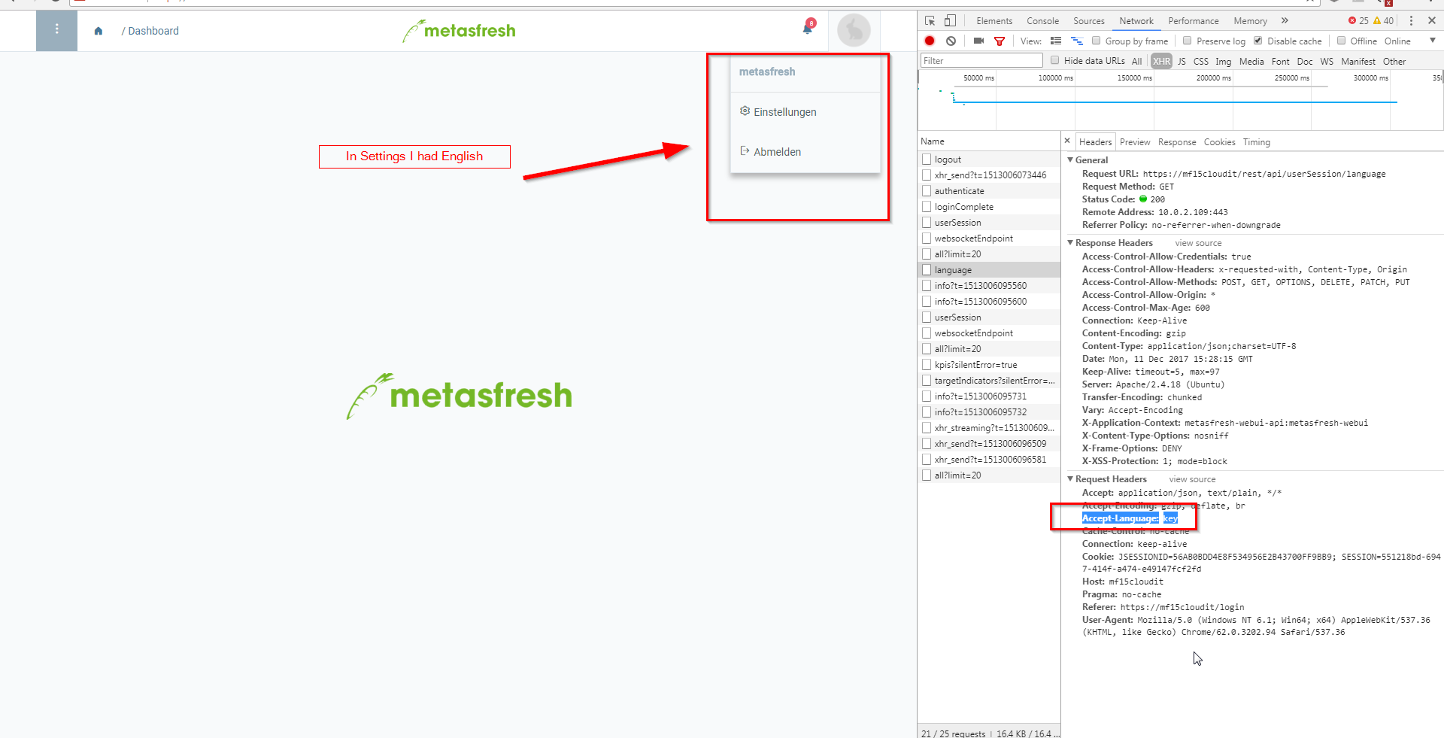The image size is (1444, 738).
Task: Select the inspect element tool in DevTools
Action: pyautogui.click(x=930, y=21)
